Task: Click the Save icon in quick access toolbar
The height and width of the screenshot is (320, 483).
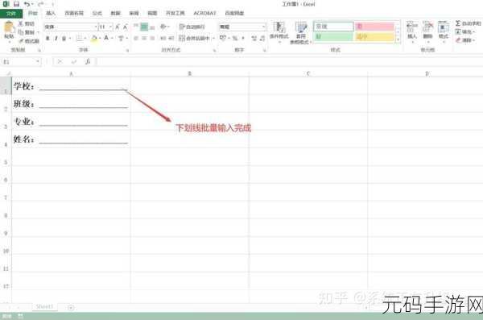Action: (16, 4)
